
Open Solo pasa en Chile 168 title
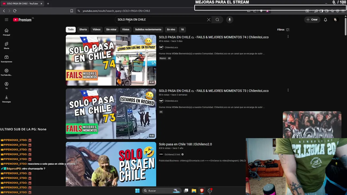pos(185,144)
